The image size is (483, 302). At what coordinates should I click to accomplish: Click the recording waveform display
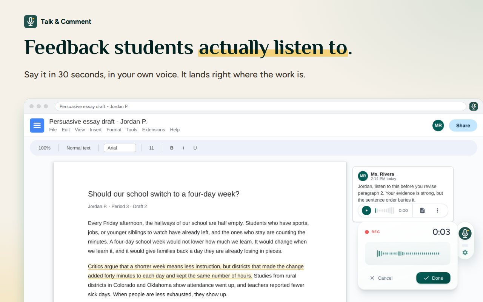coord(408,254)
